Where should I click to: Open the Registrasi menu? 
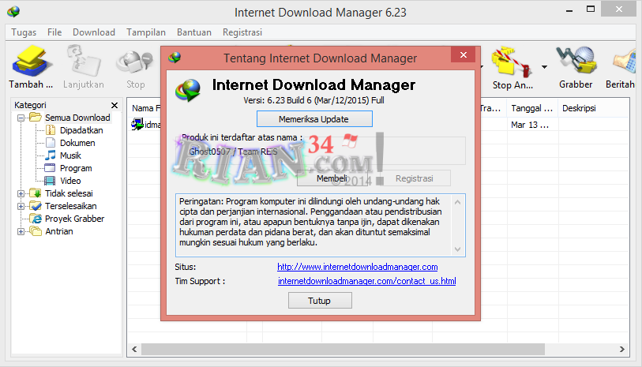(x=242, y=32)
